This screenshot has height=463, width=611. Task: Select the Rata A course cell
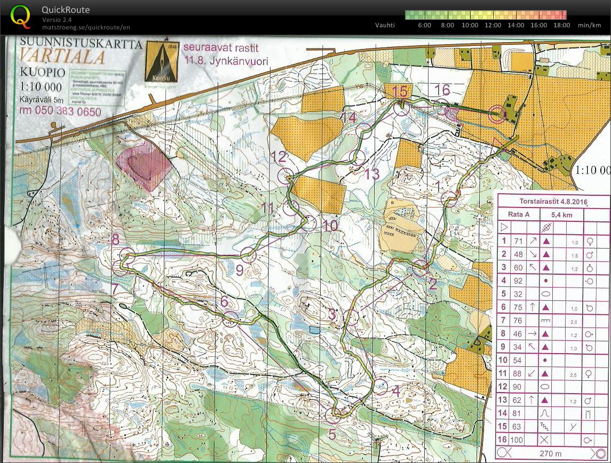tap(519, 214)
